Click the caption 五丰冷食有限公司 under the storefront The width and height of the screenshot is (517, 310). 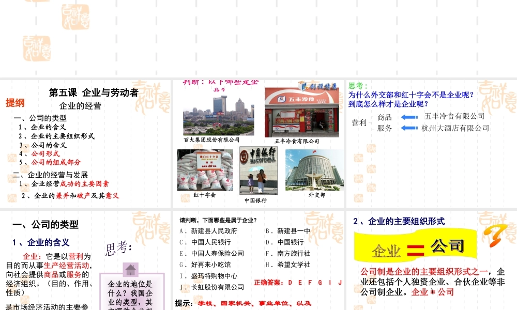pos(297,141)
